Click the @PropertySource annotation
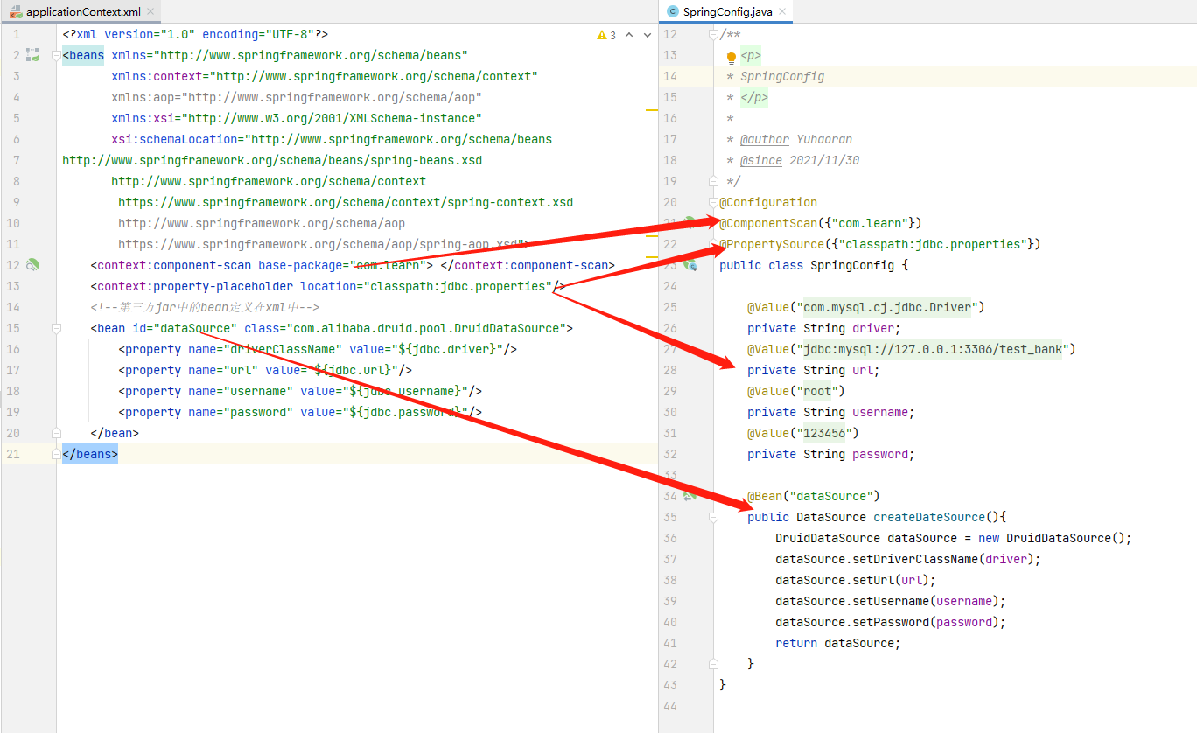 [772, 244]
